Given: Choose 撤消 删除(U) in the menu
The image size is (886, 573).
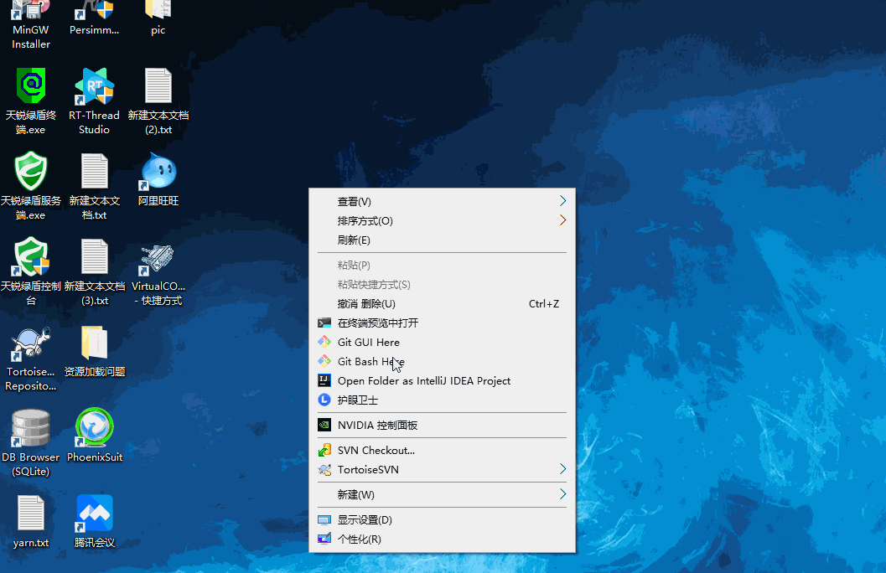Looking at the screenshot, I should (x=442, y=304).
